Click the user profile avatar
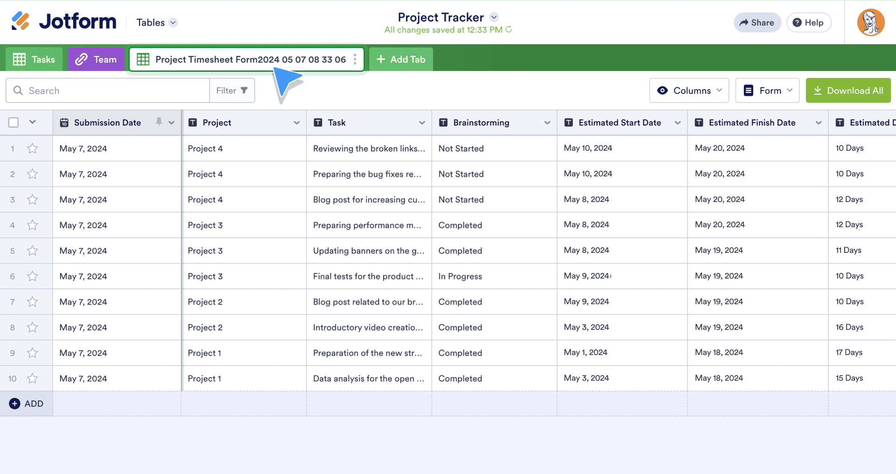 tap(870, 22)
